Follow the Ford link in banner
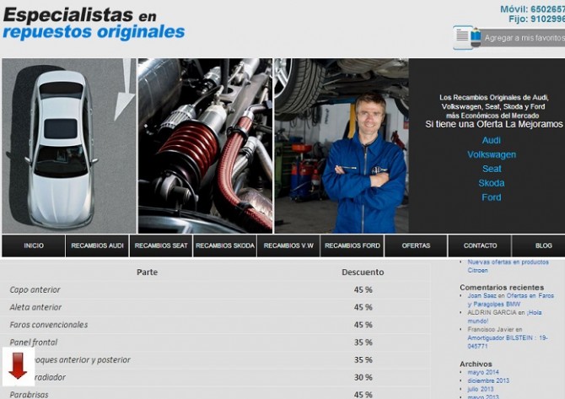 click(492, 197)
